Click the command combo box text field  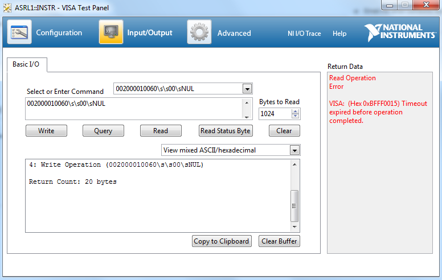click(x=178, y=89)
